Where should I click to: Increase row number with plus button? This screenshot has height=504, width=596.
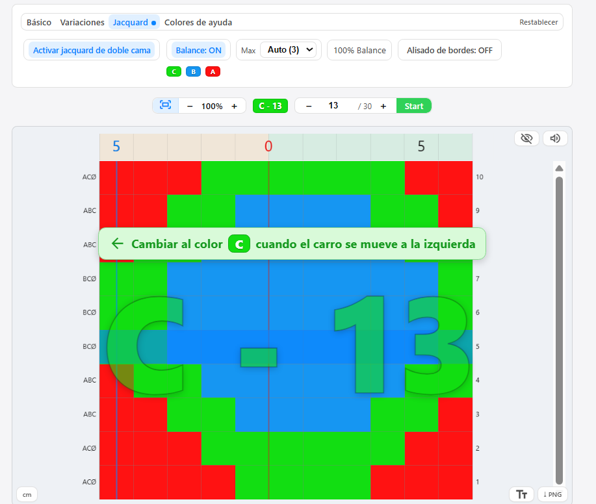click(x=383, y=106)
